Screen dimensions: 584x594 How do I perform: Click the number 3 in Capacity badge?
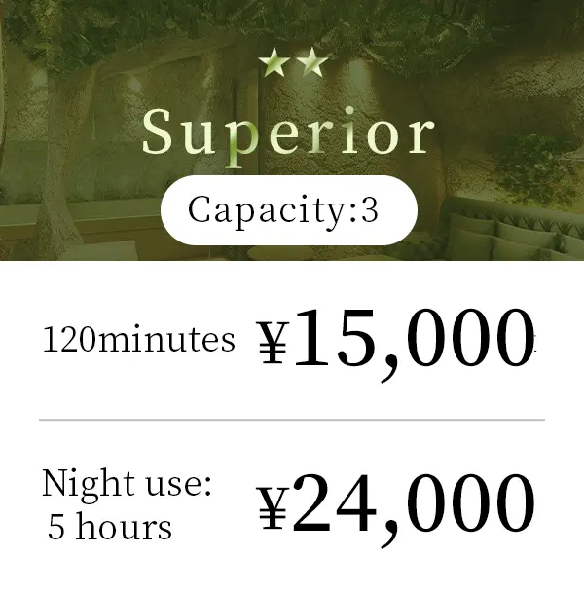coord(369,210)
